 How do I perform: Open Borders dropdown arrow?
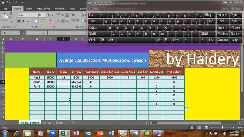tap(39, 21)
